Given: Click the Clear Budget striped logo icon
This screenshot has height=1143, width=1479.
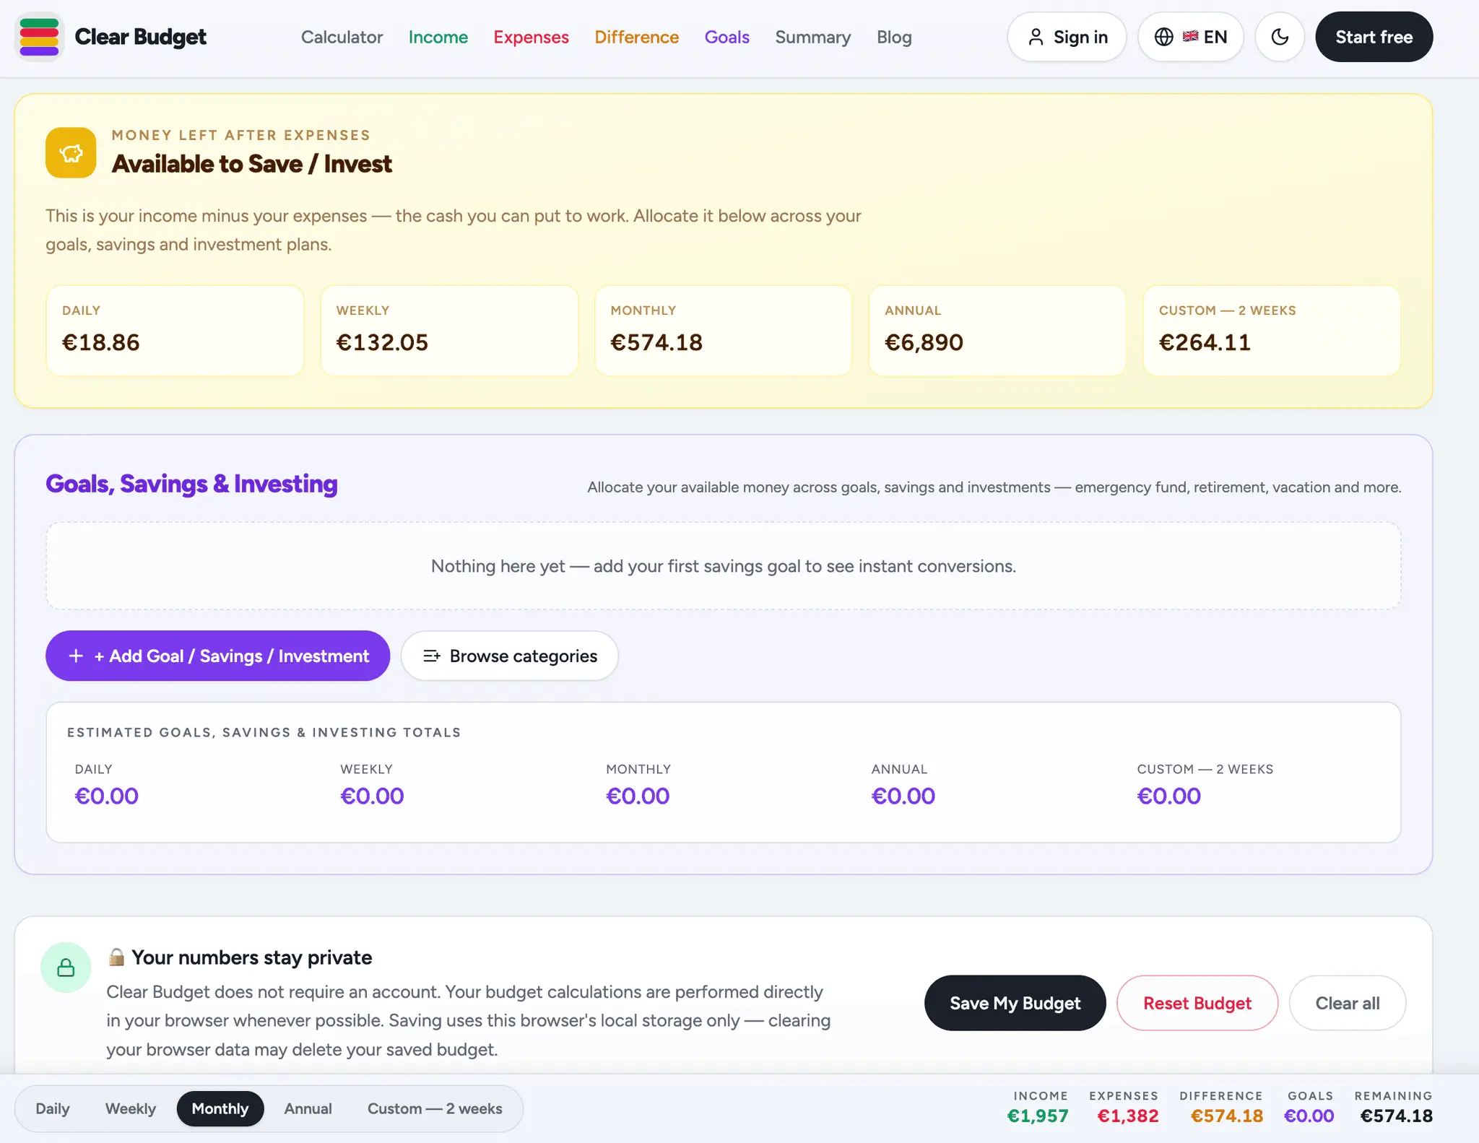Looking at the screenshot, I should click(39, 37).
